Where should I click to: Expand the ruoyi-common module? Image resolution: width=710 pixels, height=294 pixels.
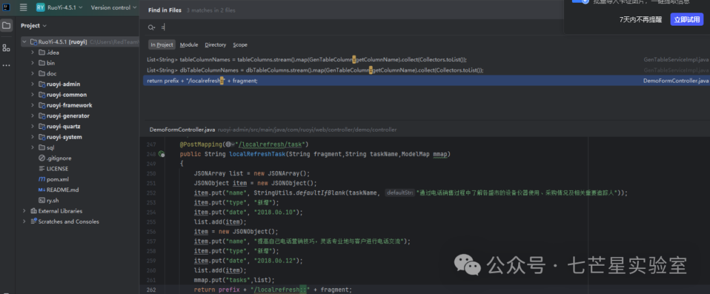pos(33,95)
